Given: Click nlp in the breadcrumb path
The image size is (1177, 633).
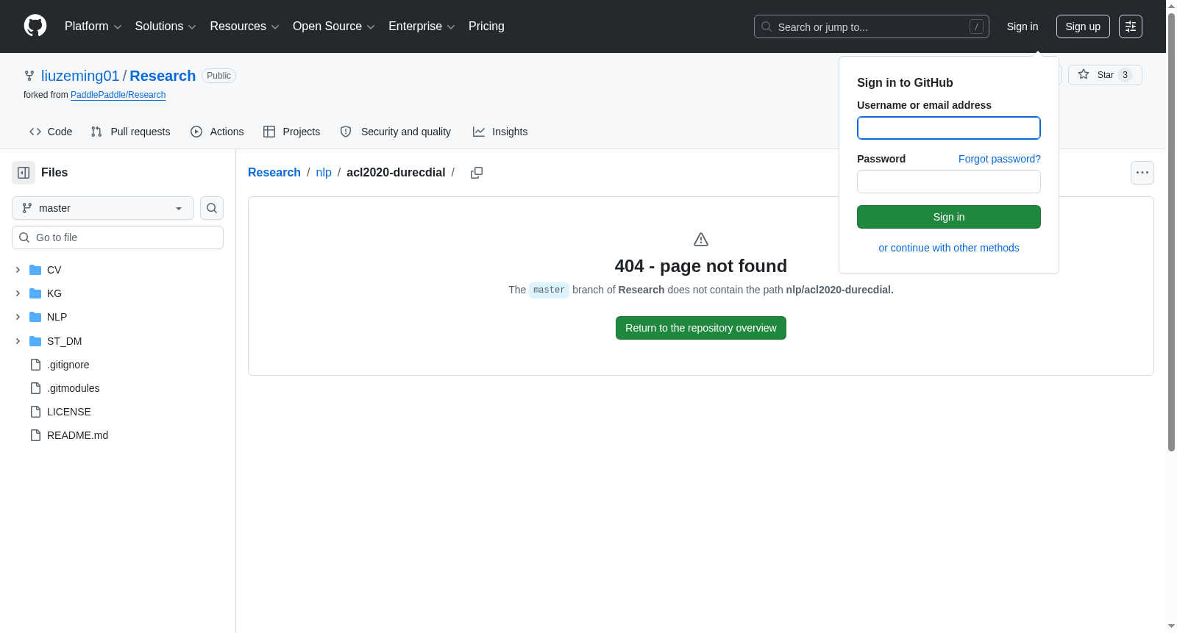Looking at the screenshot, I should click(x=324, y=172).
